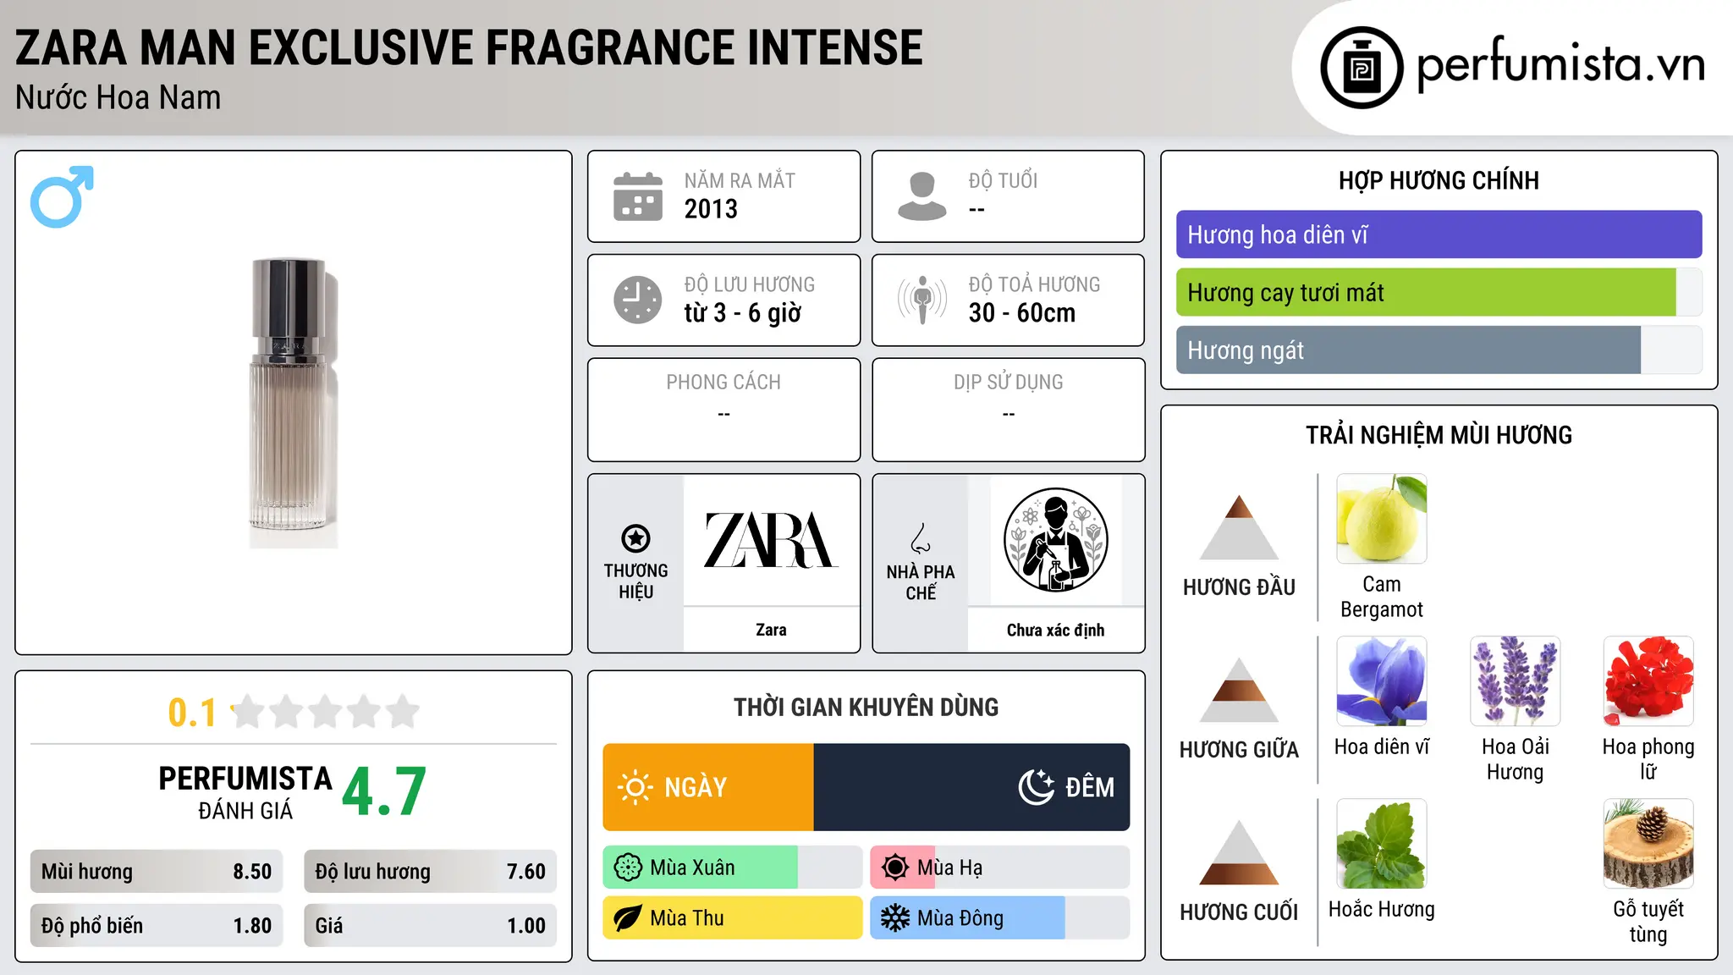This screenshot has height=975, width=1733.
Task: Click the perfumer illustration circle
Action: coord(1055,540)
